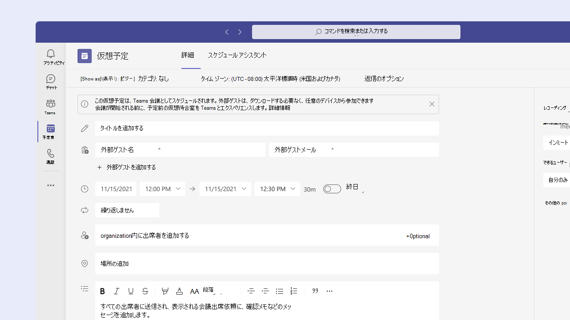Open the text highlight color tool
Screen dimensions: 570x320
pyautogui.click(x=165, y=291)
